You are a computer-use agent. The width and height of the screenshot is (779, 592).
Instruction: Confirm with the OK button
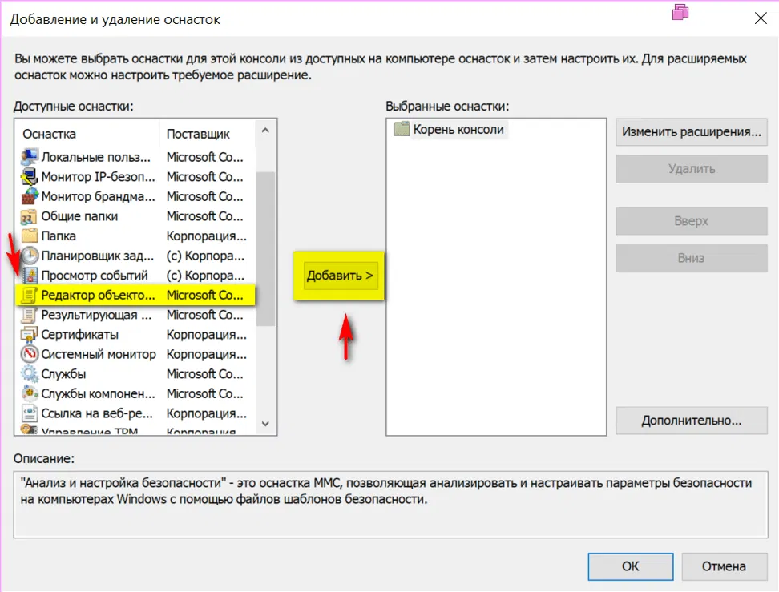point(631,566)
